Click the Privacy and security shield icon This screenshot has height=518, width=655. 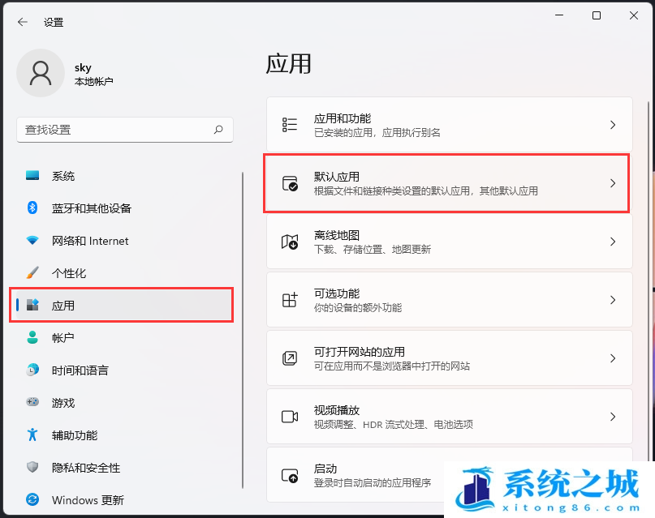coord(32,468)
